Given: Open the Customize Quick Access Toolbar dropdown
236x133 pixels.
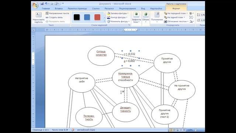Looking at the screenshot, I should pyautogui.click(x=63, y=3).
